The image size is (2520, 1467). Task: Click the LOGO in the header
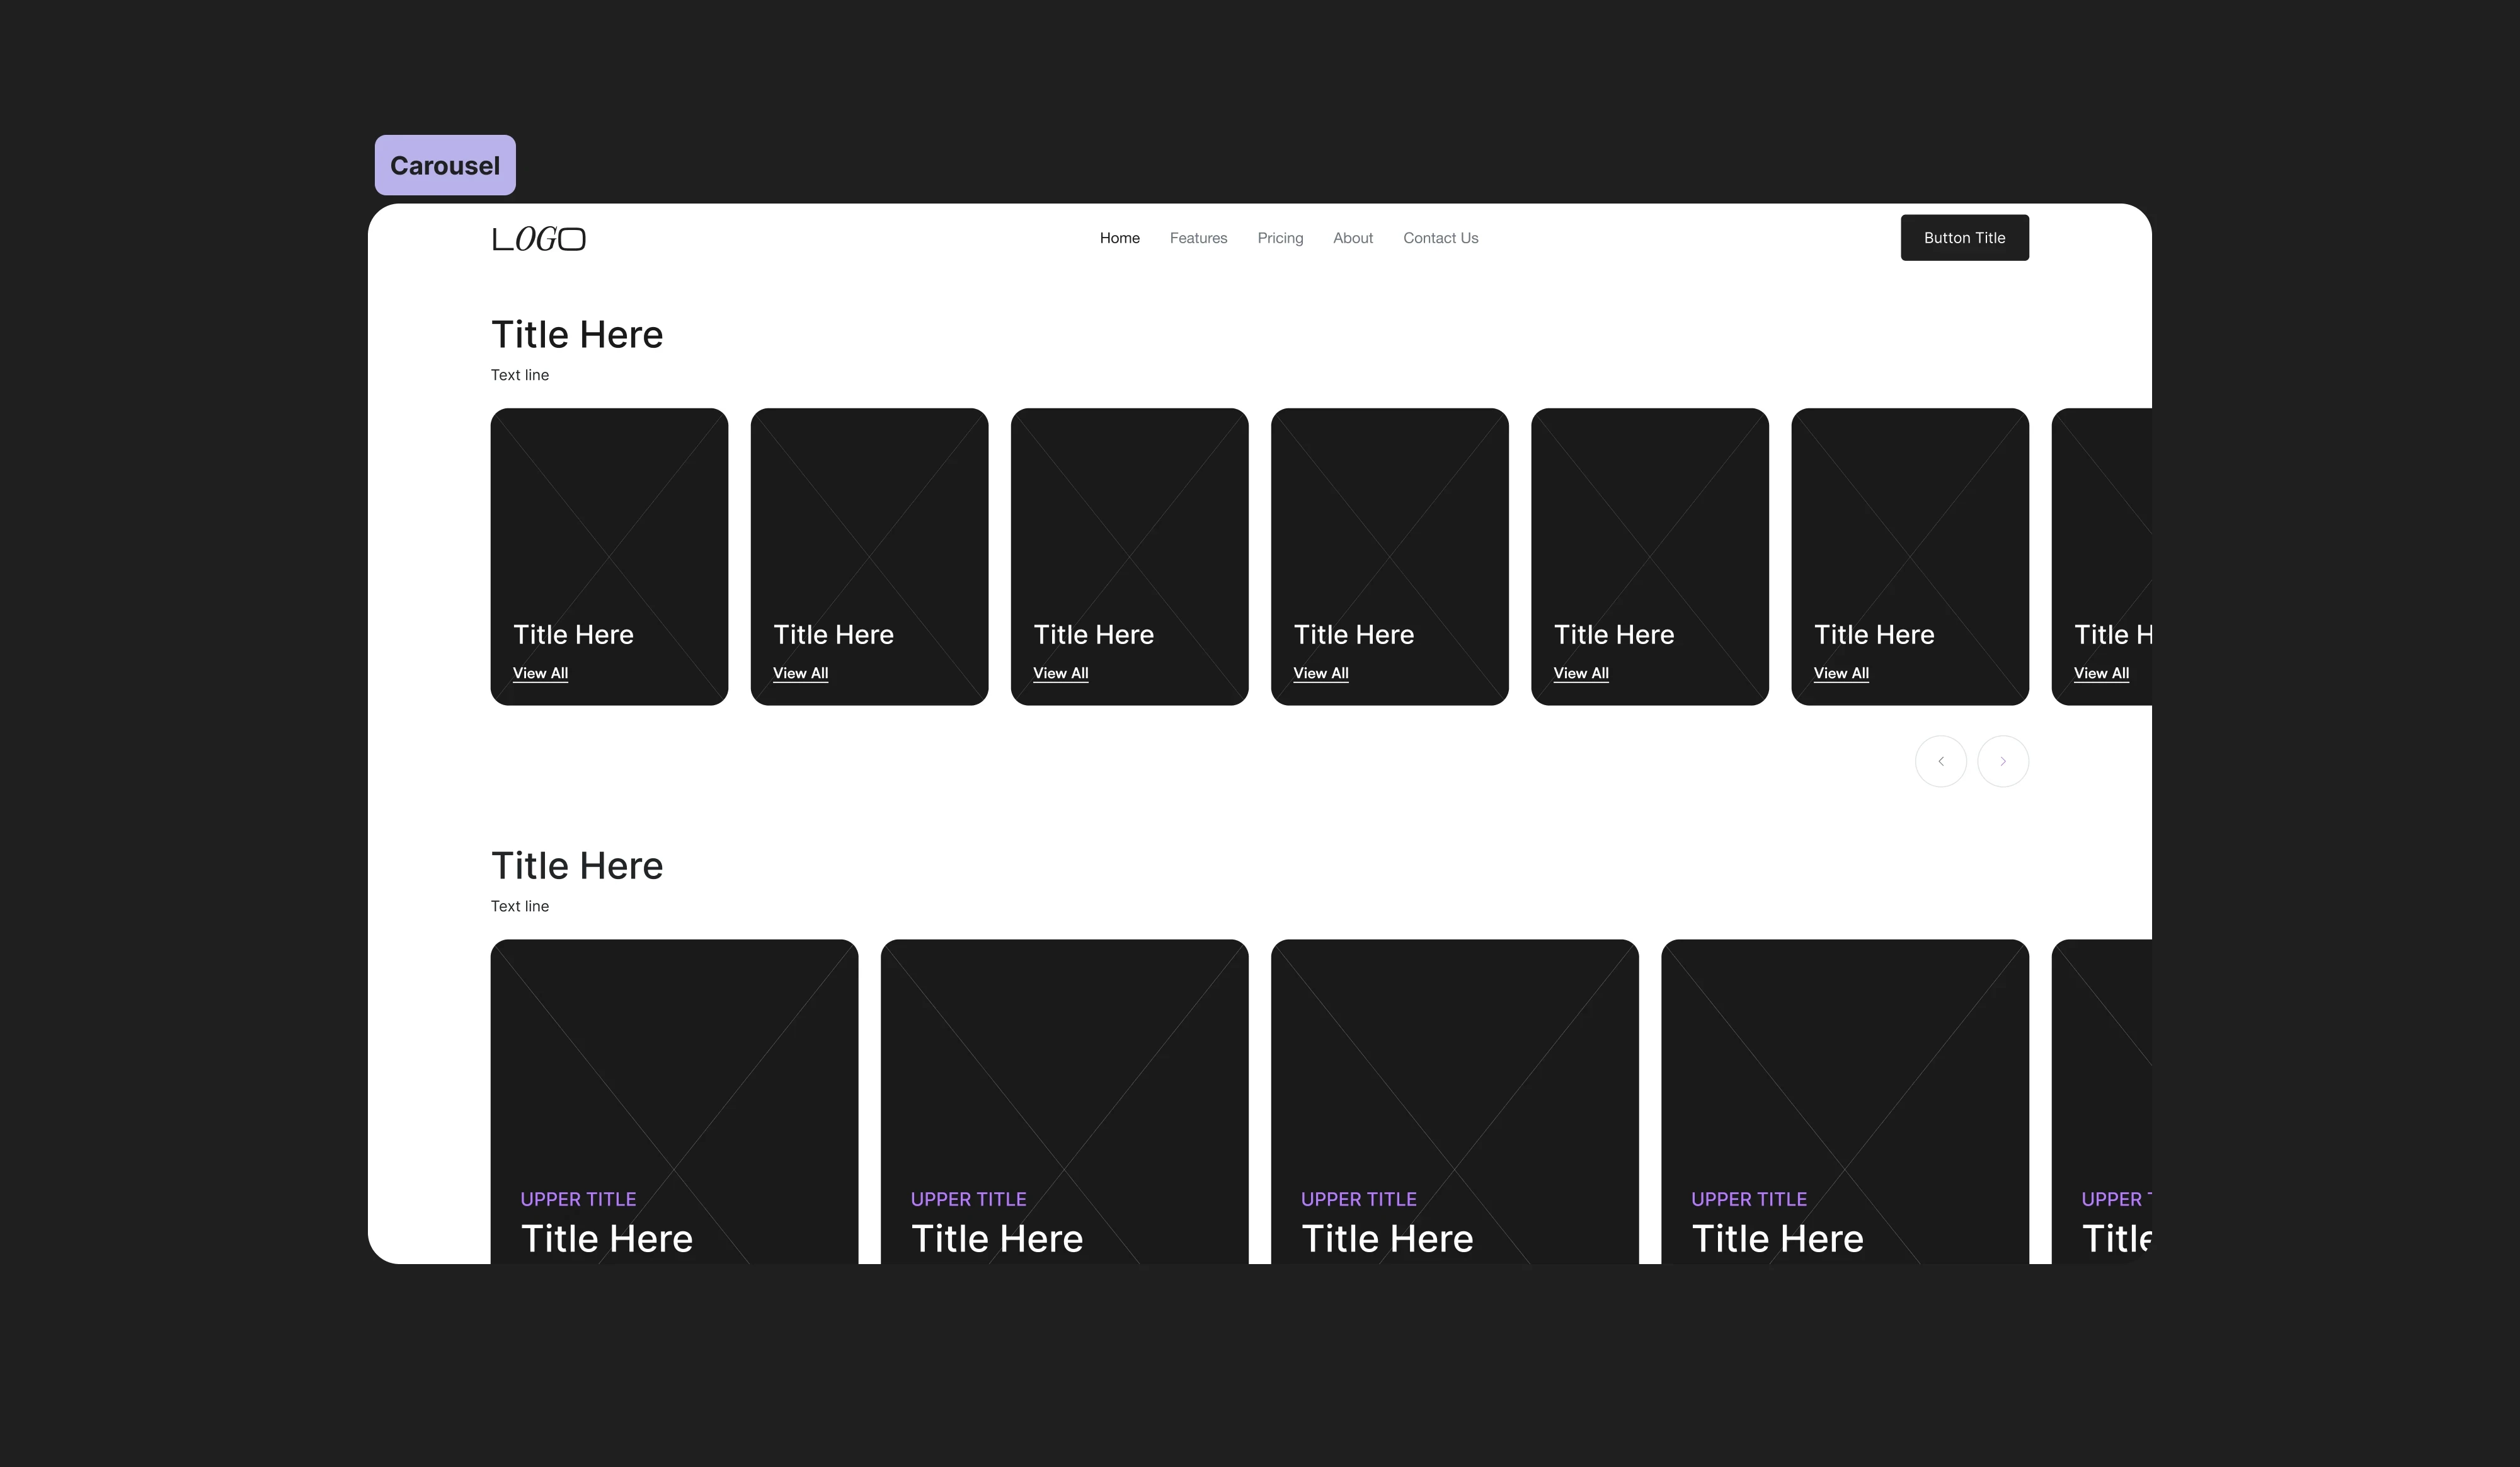coord(538,239)
